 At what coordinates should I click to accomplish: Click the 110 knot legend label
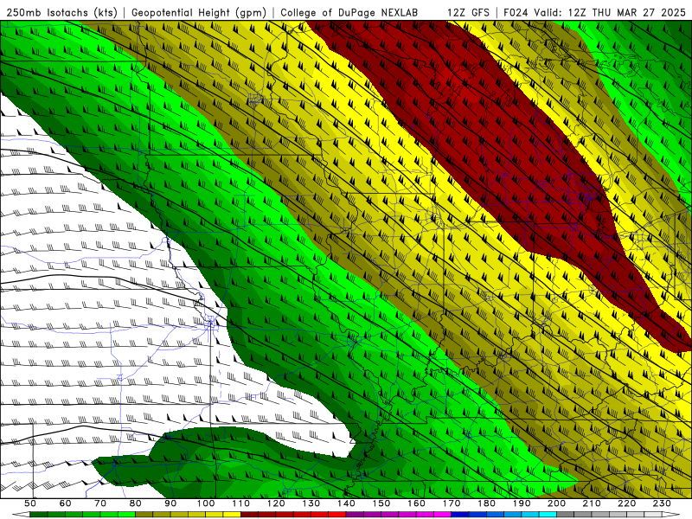click(x=241, y=503)
